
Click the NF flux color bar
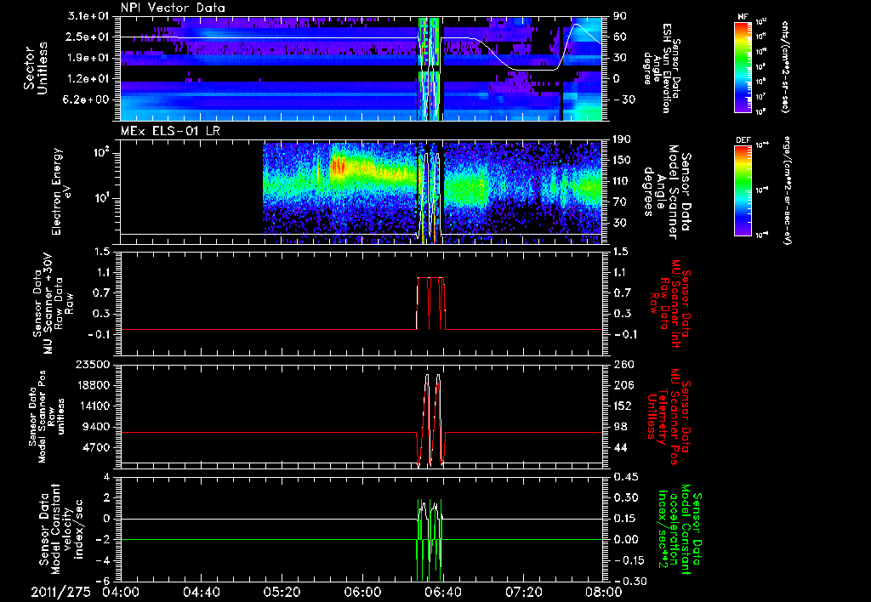tap(743, 66)
